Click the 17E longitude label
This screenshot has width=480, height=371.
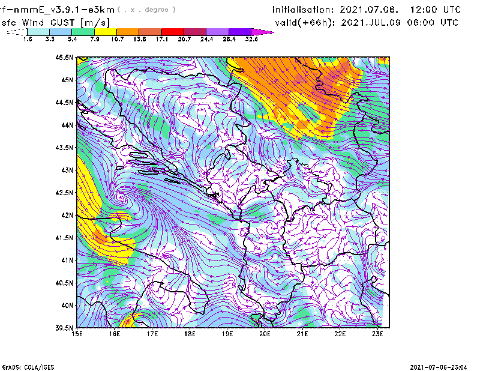[152, 334]
